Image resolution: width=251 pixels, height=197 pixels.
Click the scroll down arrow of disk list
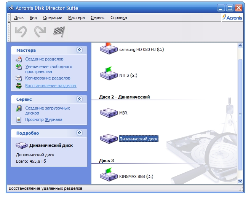point(240,181)
